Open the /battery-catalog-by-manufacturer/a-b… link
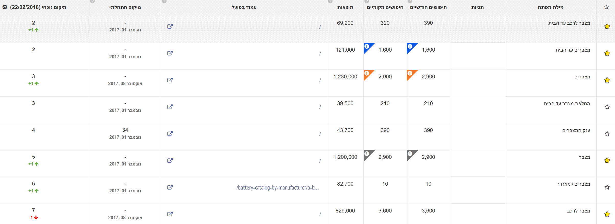The image size is (615, 224). 278,187
